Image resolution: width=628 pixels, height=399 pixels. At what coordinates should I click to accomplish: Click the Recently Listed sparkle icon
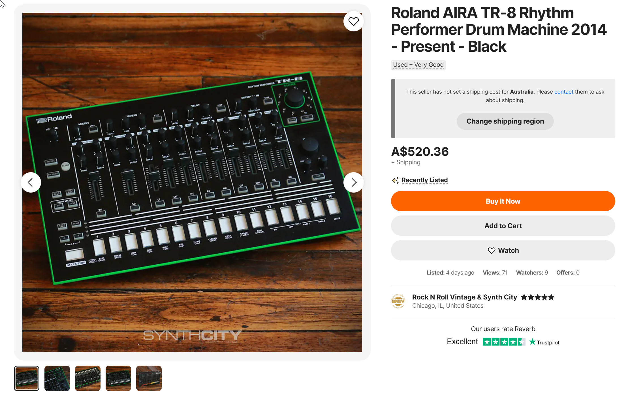click(x=395, y=180)
